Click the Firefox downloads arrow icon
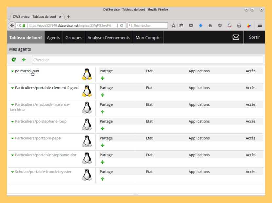The image size is (272, 203). [x=201, y=25]
